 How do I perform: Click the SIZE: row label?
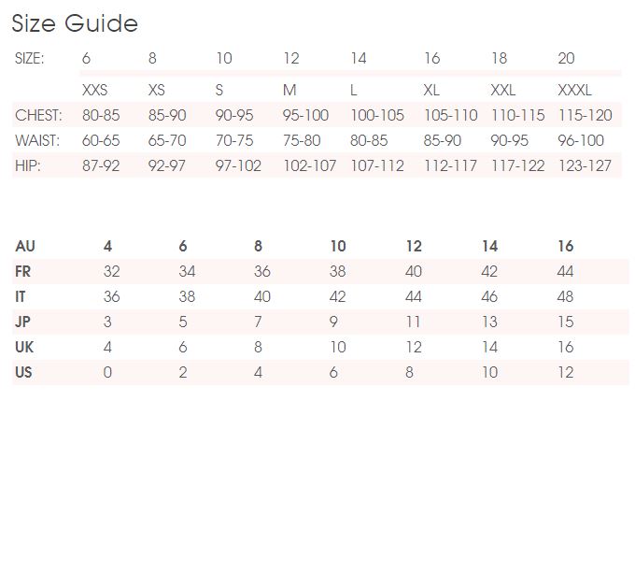(x=30, y=58)
